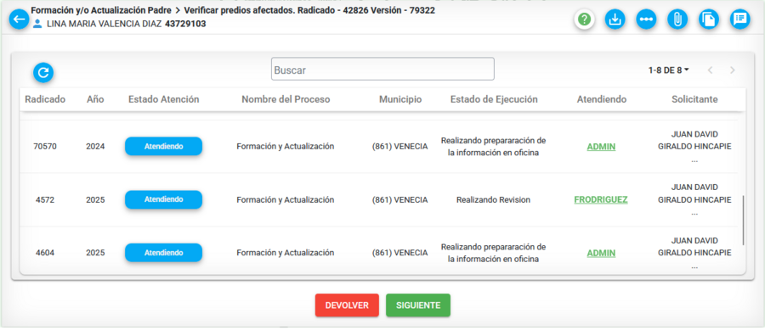The height and width of the screenshot is (330, 765).
Task: Click the table vertical scrollbar
Action: (x=743, y=220)
